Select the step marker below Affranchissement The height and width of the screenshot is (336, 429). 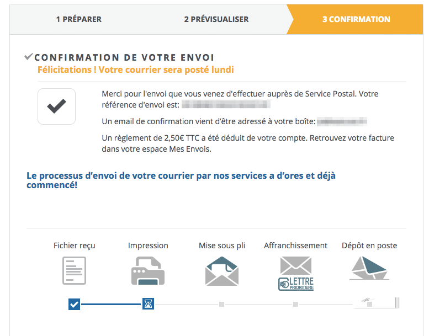pyautogui.click(x=296, y=304)
